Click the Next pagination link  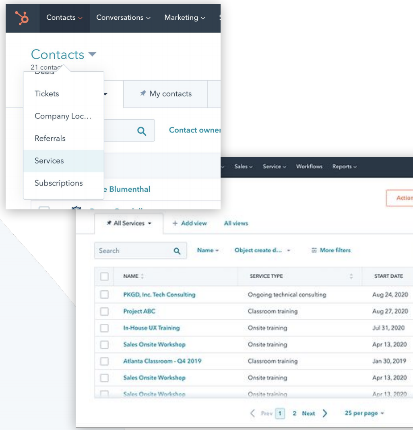(308, 413)
